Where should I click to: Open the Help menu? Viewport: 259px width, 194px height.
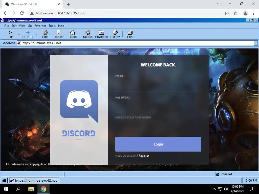(x=61, y=26)
